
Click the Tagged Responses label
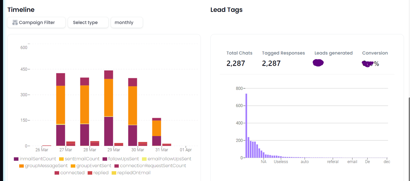283,53
